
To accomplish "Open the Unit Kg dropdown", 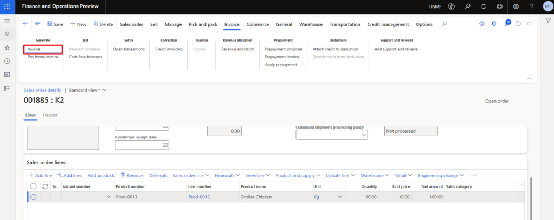I will pos(340,197).
